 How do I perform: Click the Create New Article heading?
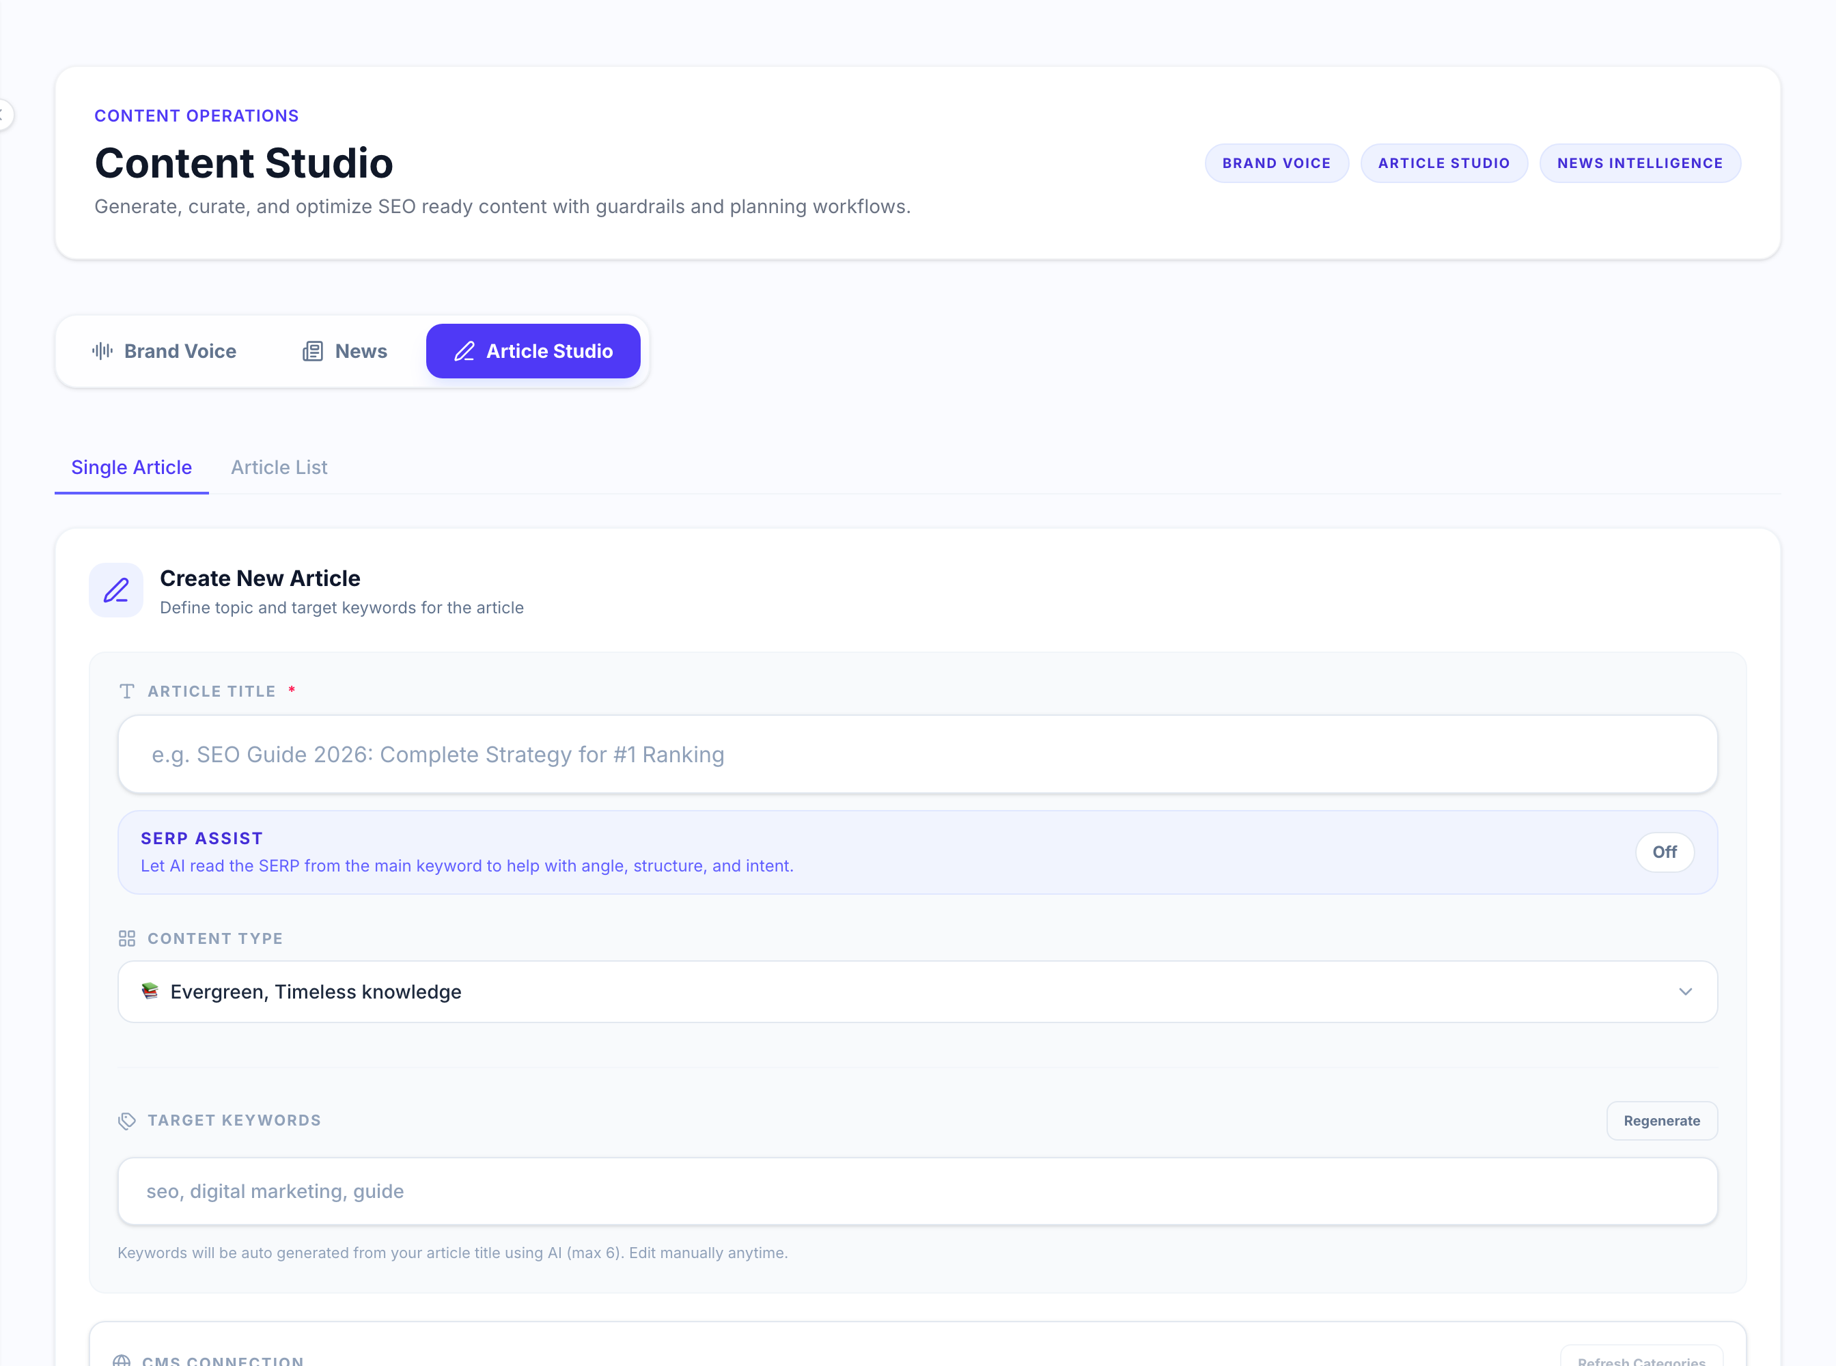[260, 578]
